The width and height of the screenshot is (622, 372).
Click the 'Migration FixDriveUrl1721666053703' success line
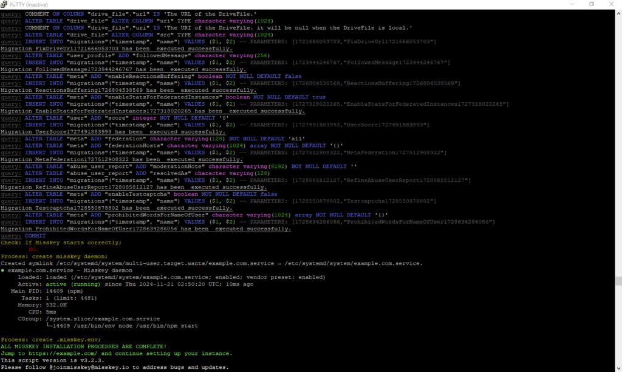pos(116,49)
